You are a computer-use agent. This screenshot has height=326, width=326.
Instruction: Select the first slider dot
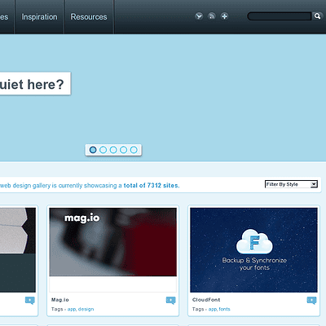[93, 150]
